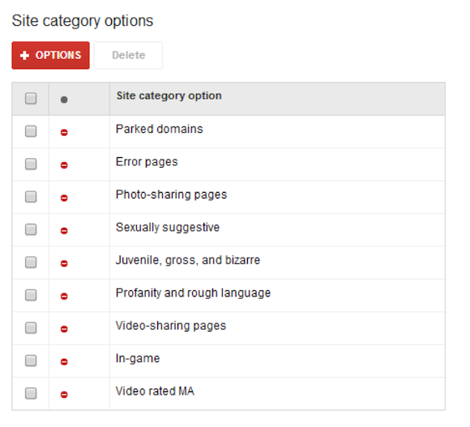Click the excluded status icon beside Error pages
Viewport: 470px width, 427px height.
coord(64,165)
